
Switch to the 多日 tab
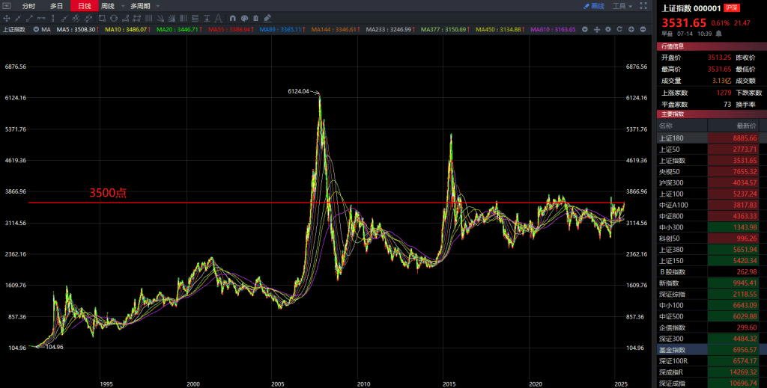[x=57, y=6]
